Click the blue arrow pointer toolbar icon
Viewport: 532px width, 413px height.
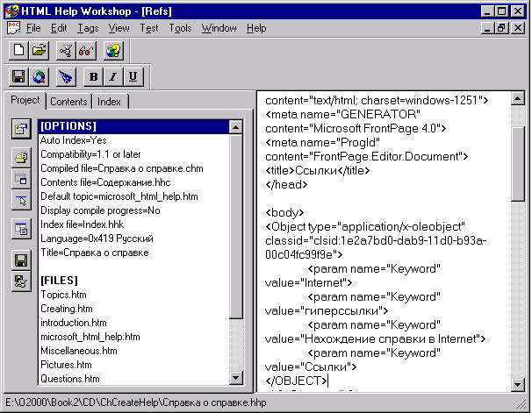(x=66, y=76)
